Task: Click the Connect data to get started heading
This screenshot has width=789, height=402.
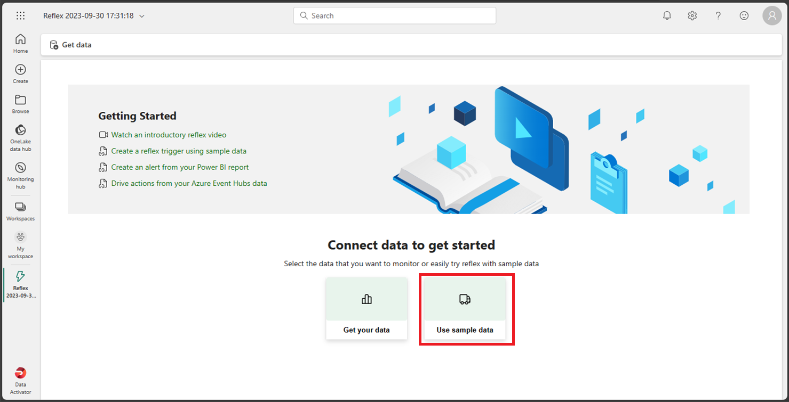Action: (411, 245)
